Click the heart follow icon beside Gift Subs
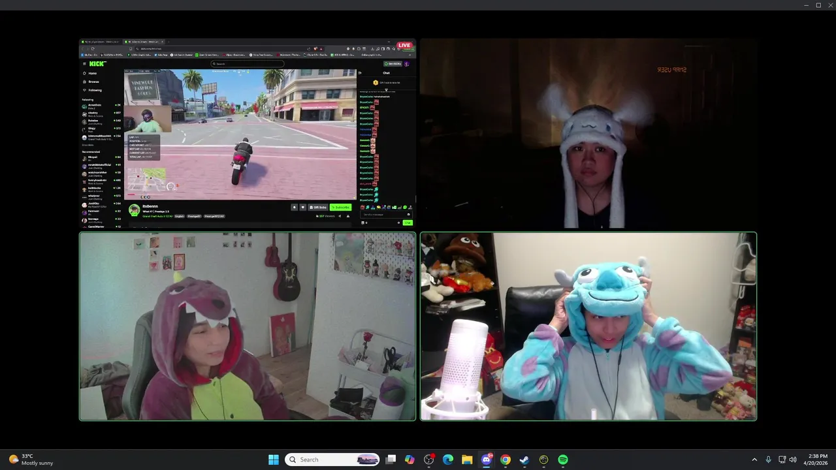The image size is (836, 470). 302,207
